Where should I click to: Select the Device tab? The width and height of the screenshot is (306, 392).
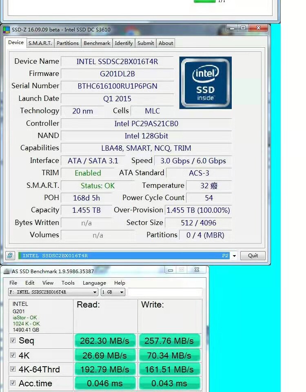[16, 42]
